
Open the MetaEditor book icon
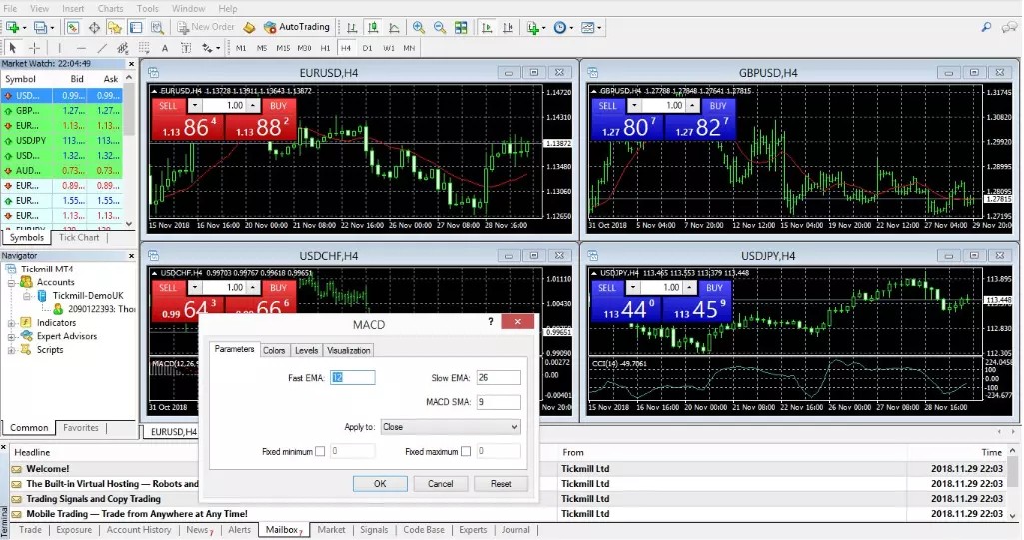click(x=249, y=27)
